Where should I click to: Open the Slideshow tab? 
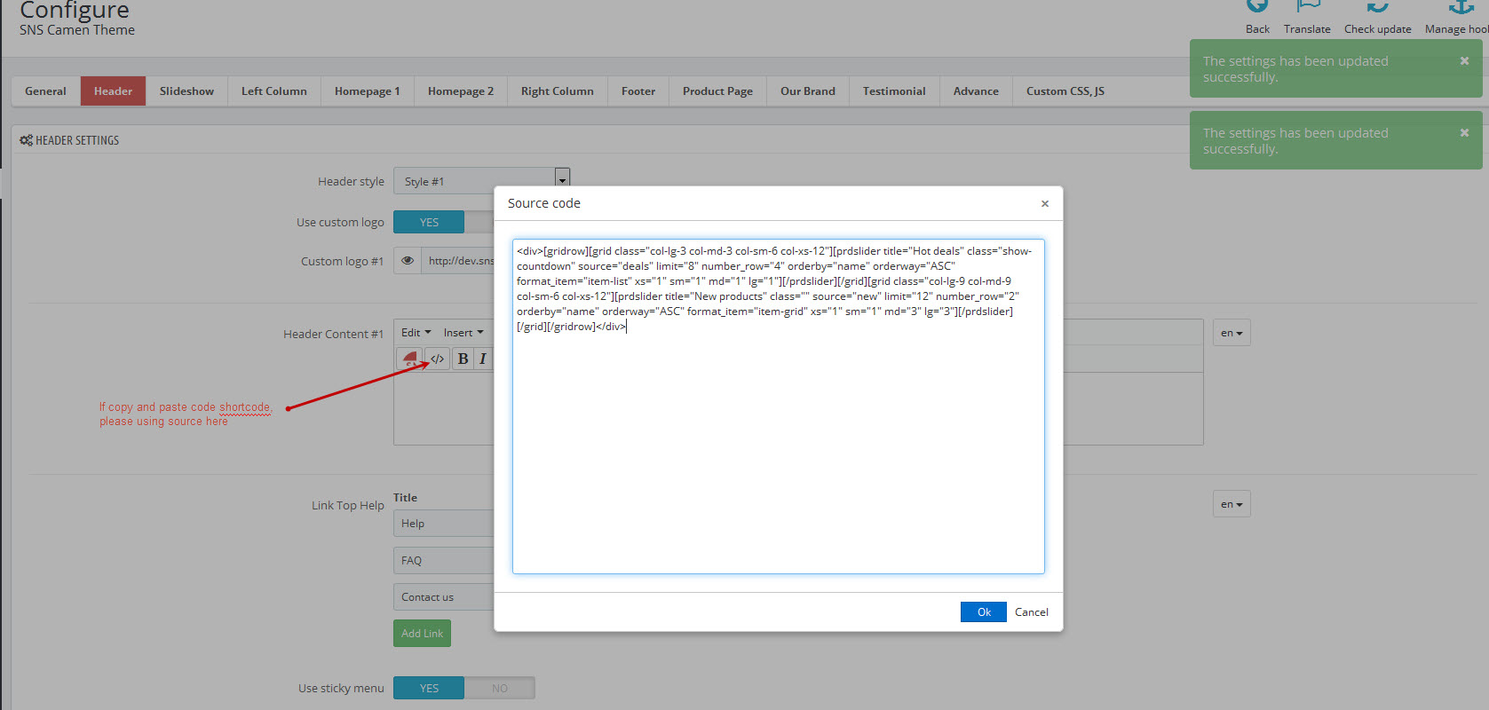[x=186, y=91]
